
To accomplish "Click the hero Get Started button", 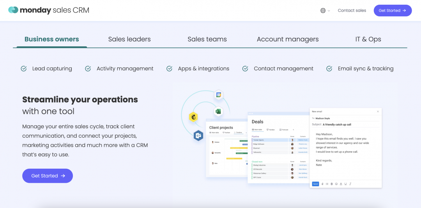I will coord(48,176).
